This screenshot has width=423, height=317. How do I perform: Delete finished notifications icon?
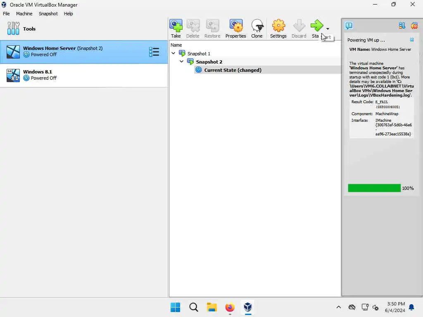pos(414,26)
